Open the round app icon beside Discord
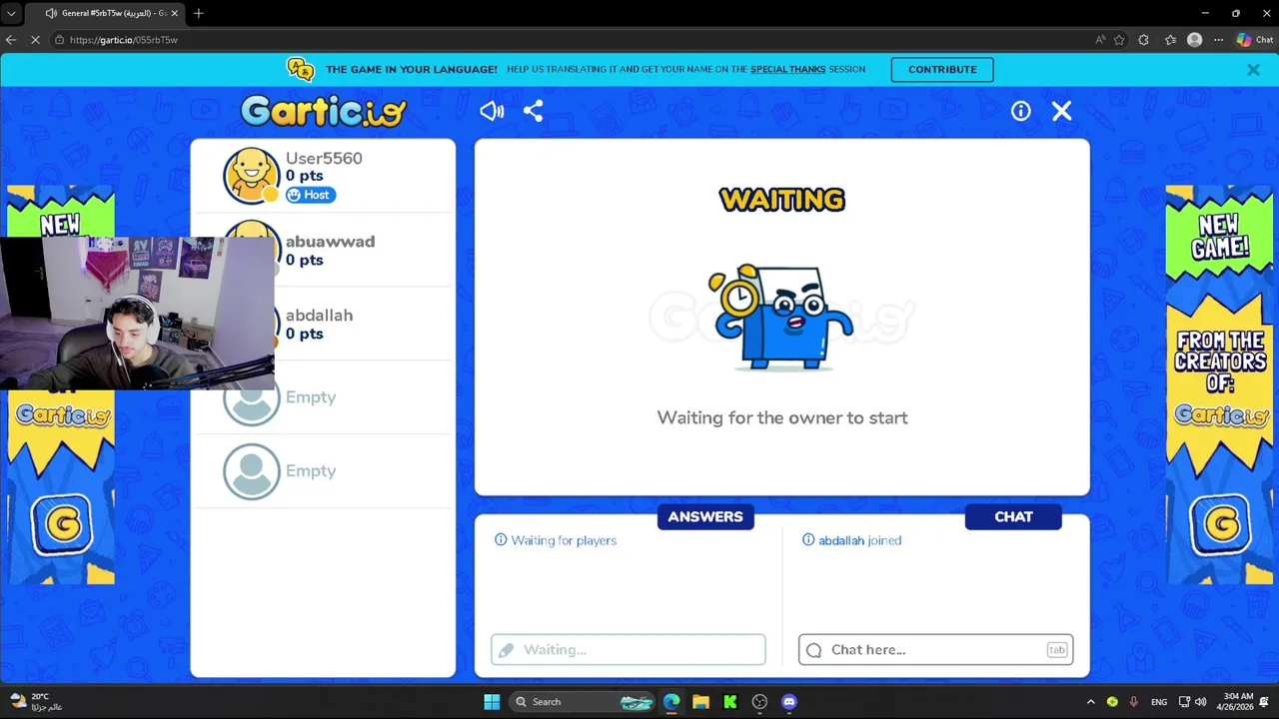This screenshot has width=1279, height=719. 759,702
